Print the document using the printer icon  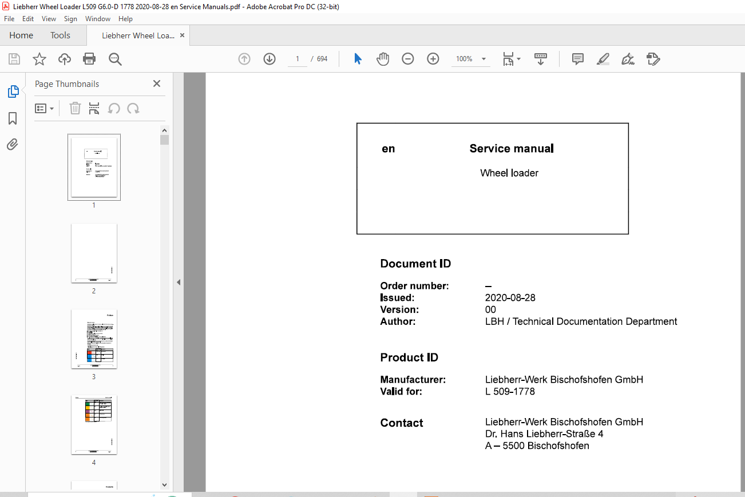[89, 59]
